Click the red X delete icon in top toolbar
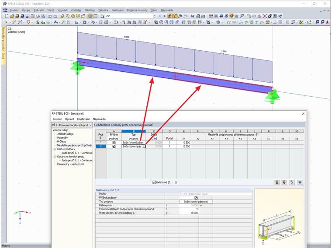Viewport: 332px width, 248px height. click(264, 16)
